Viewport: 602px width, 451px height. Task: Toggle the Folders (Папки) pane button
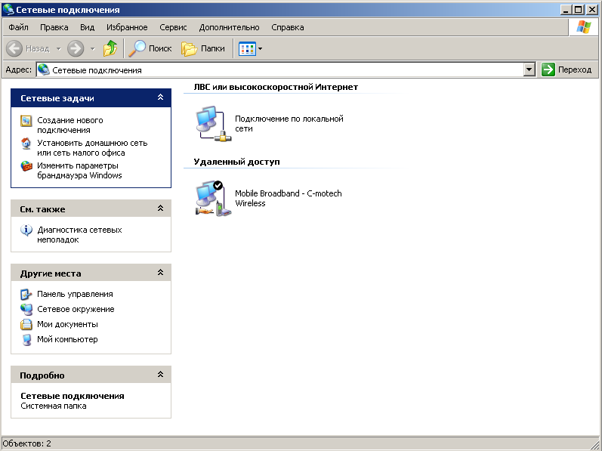click(203, 48)
